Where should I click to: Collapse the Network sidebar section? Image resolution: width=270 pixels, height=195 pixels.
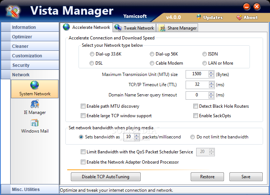(x=30, y=74)
